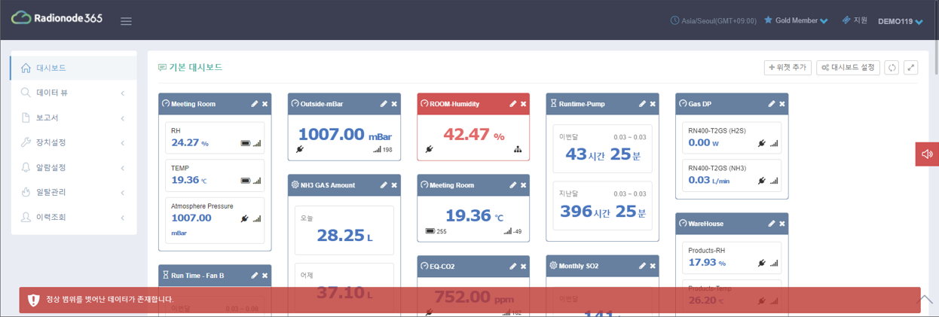Close the WareHouse widget
Image resolution: width=939 pixels, height=317 pixels.
[782, 223]
